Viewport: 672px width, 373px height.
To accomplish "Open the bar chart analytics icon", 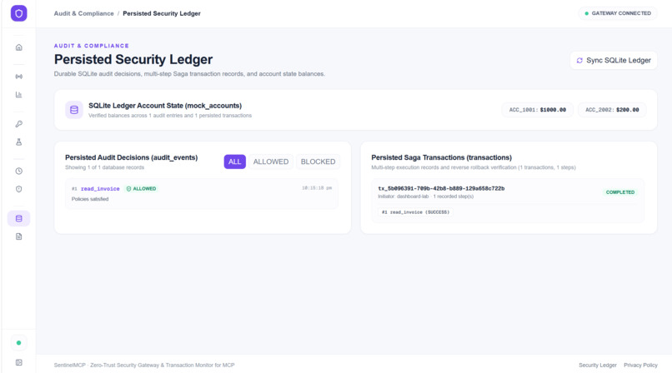I will [x=19, y=95].
